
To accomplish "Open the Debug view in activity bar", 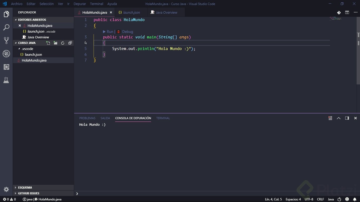I will pyautogui.click(x=6, y=54).
